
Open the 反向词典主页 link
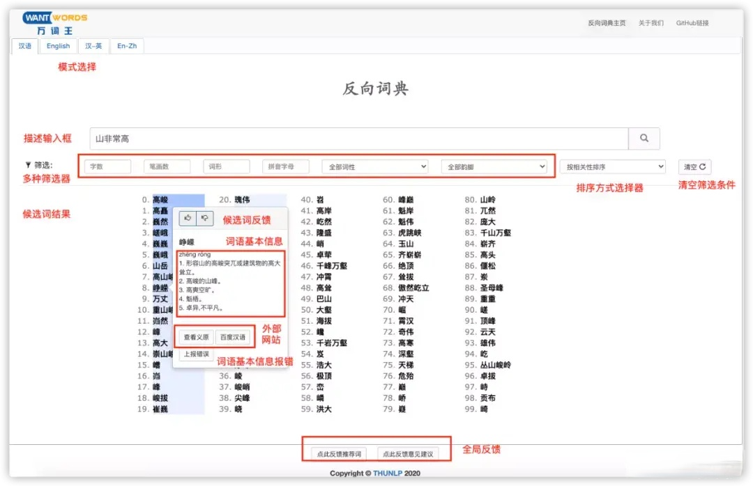[607, 23]
